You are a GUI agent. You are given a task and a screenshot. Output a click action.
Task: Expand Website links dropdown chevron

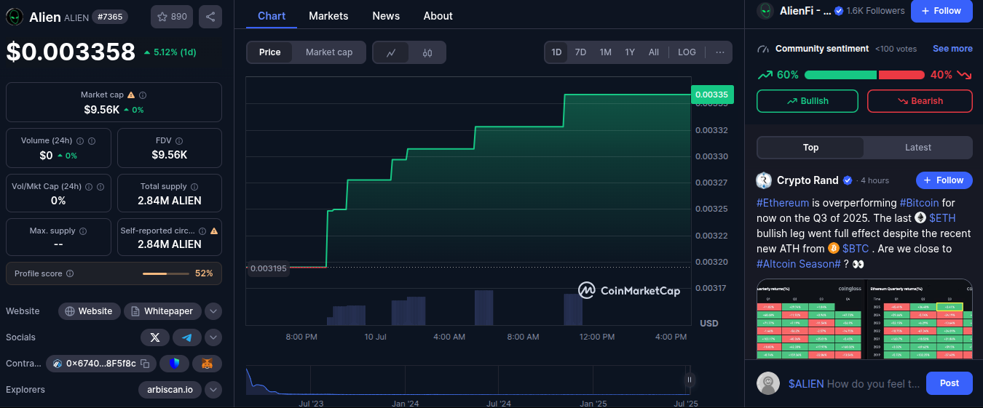point(213,311)
